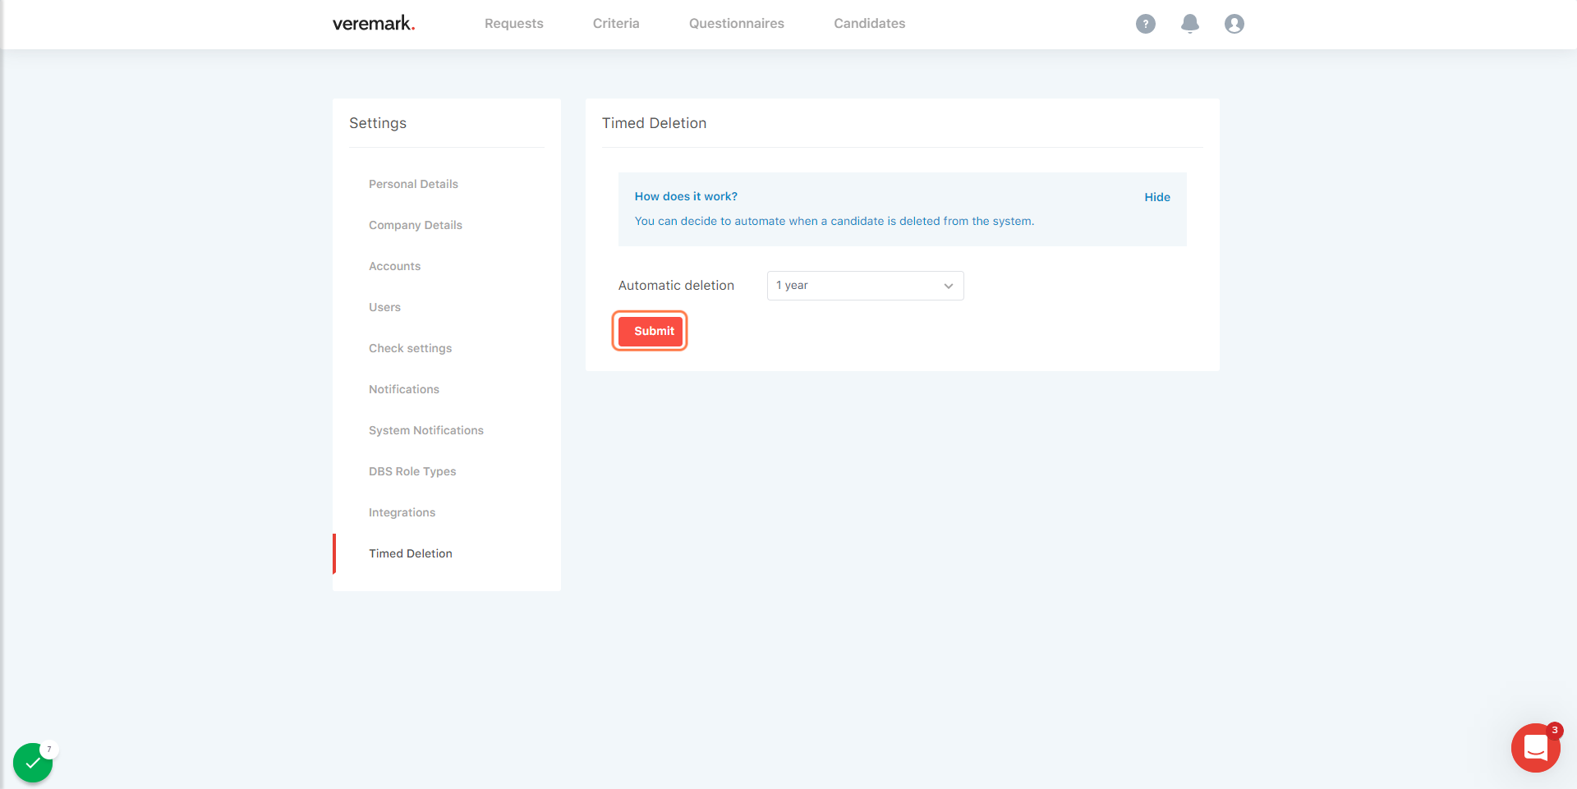This screenshot has height=789, width=1577.
Task: Open the notifications bell icon
Action: coord(1189,24)
